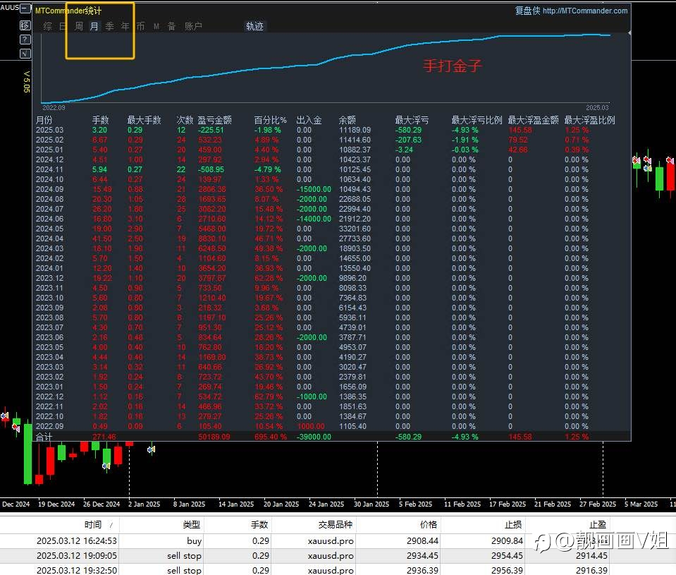The width and height of the screenshot is (676, 575).
Task: Sort orders by 止损 column header
Action: pos(513,524)
